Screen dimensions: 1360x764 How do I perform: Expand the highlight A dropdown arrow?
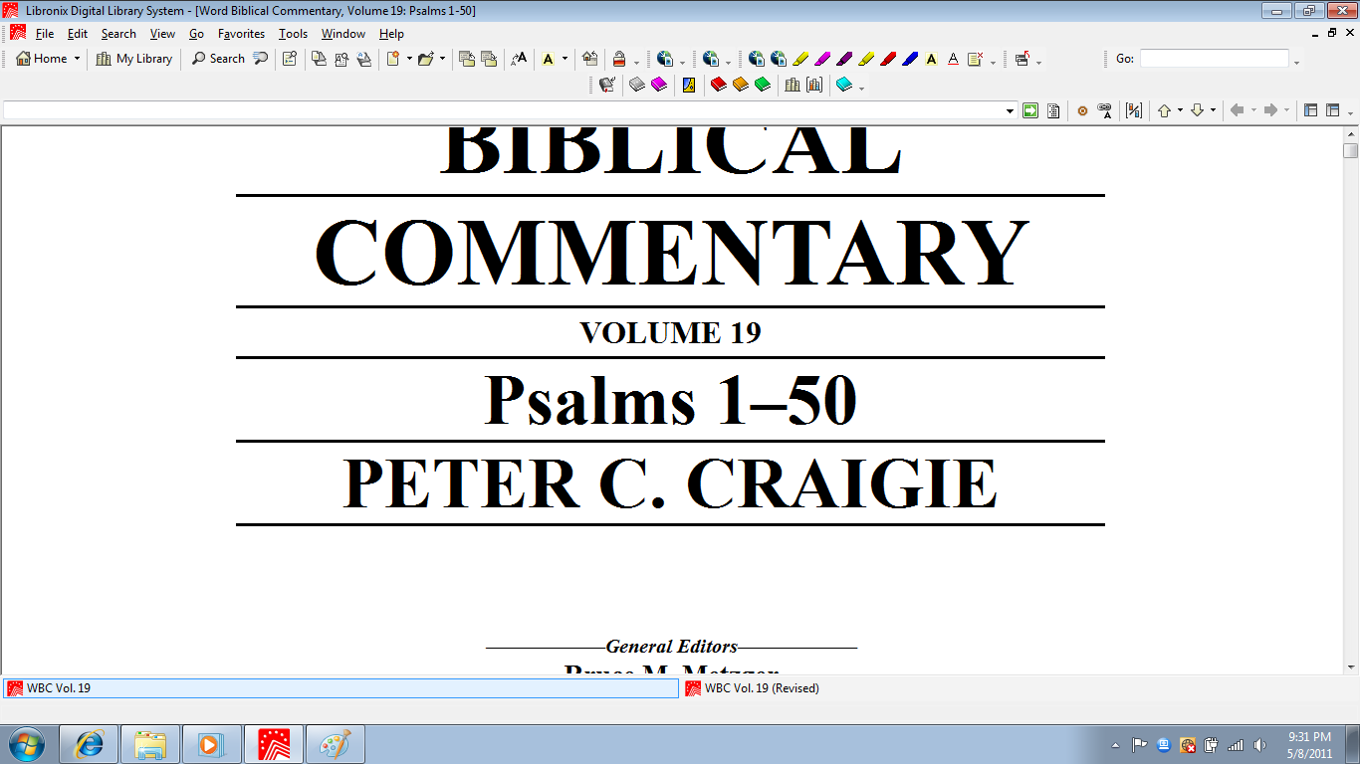(x=565, y=59)
